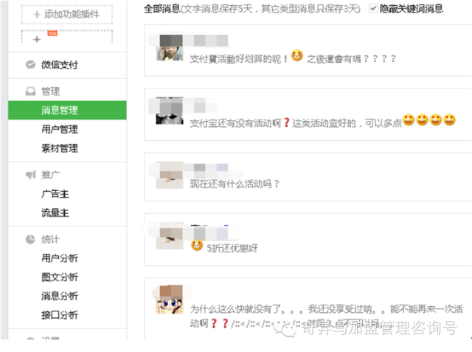
Task: Click the megaphone icon next to 推广
Action: 30,175
